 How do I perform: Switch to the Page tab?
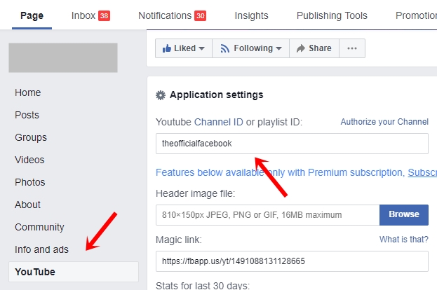coord(32,15)
